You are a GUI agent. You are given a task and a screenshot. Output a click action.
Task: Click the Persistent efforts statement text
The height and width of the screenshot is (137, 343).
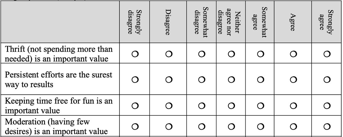pyautogui.click(x=59, y=80)
